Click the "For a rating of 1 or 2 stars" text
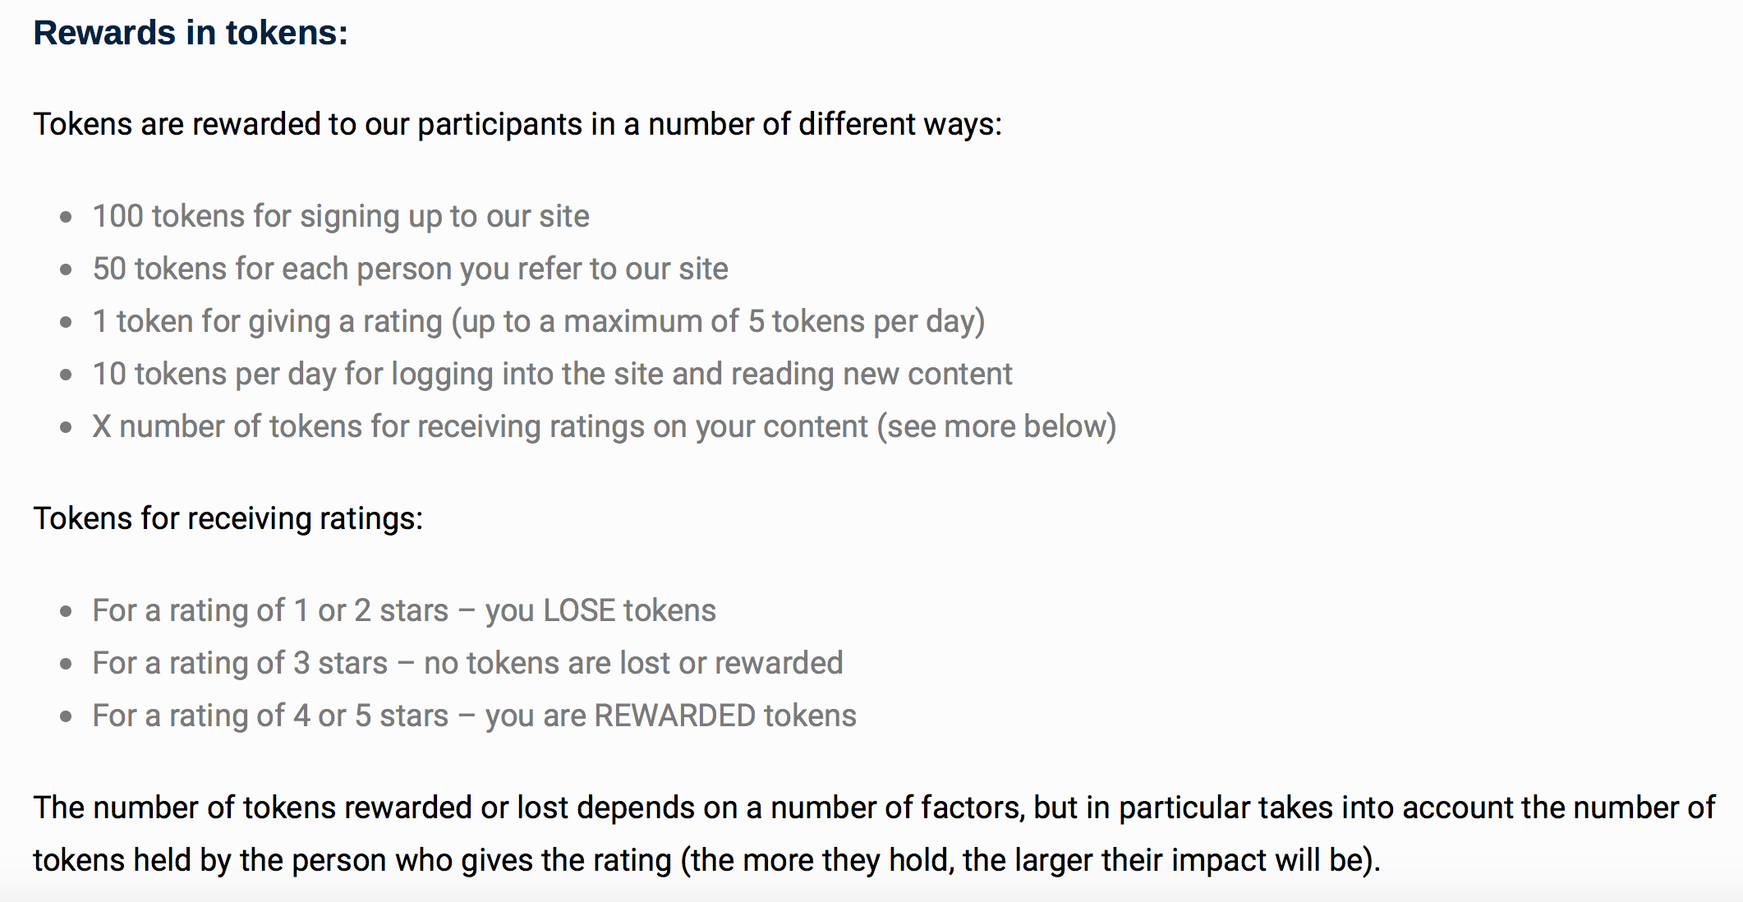The height and width of the screenshot is (902, 1743). pyautogui.click(x=270, y=610)
